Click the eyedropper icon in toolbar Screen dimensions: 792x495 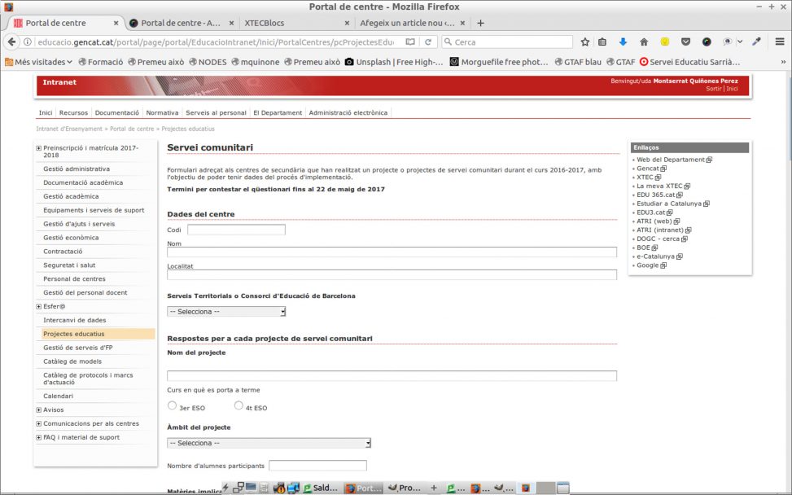tap(756, 42)
